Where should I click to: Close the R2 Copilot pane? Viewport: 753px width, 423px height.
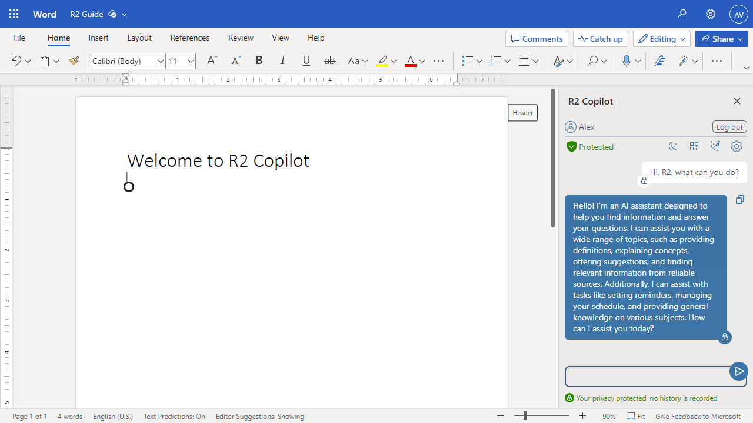[737, 101]
